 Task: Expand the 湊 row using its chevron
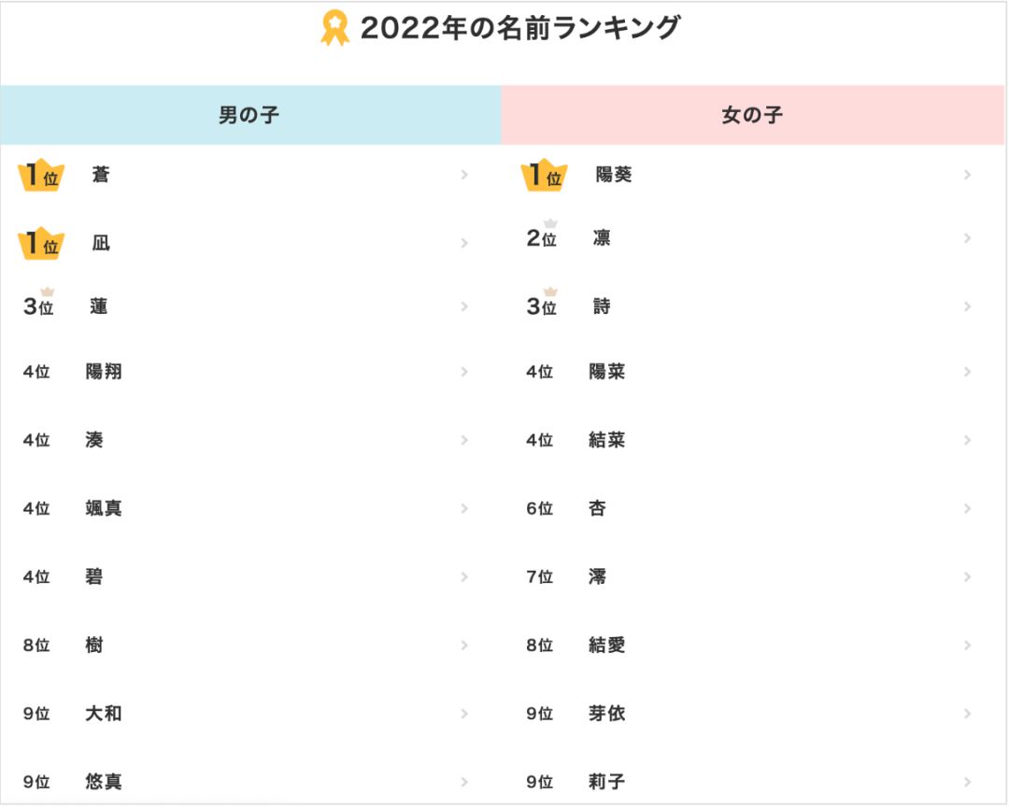[x=464, y=440]
